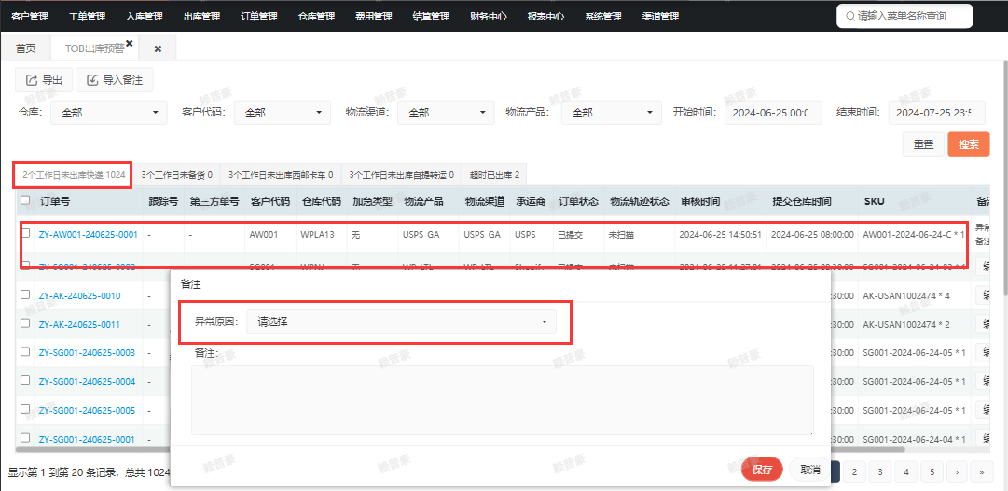Click the SKU column header
The image size is (1008, 491).
coord(875,201)
